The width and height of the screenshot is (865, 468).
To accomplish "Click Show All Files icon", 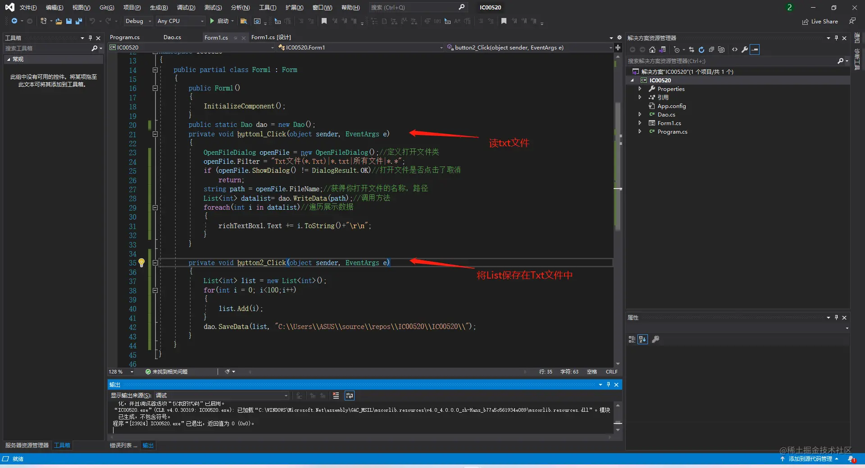I will pos(721,49).
